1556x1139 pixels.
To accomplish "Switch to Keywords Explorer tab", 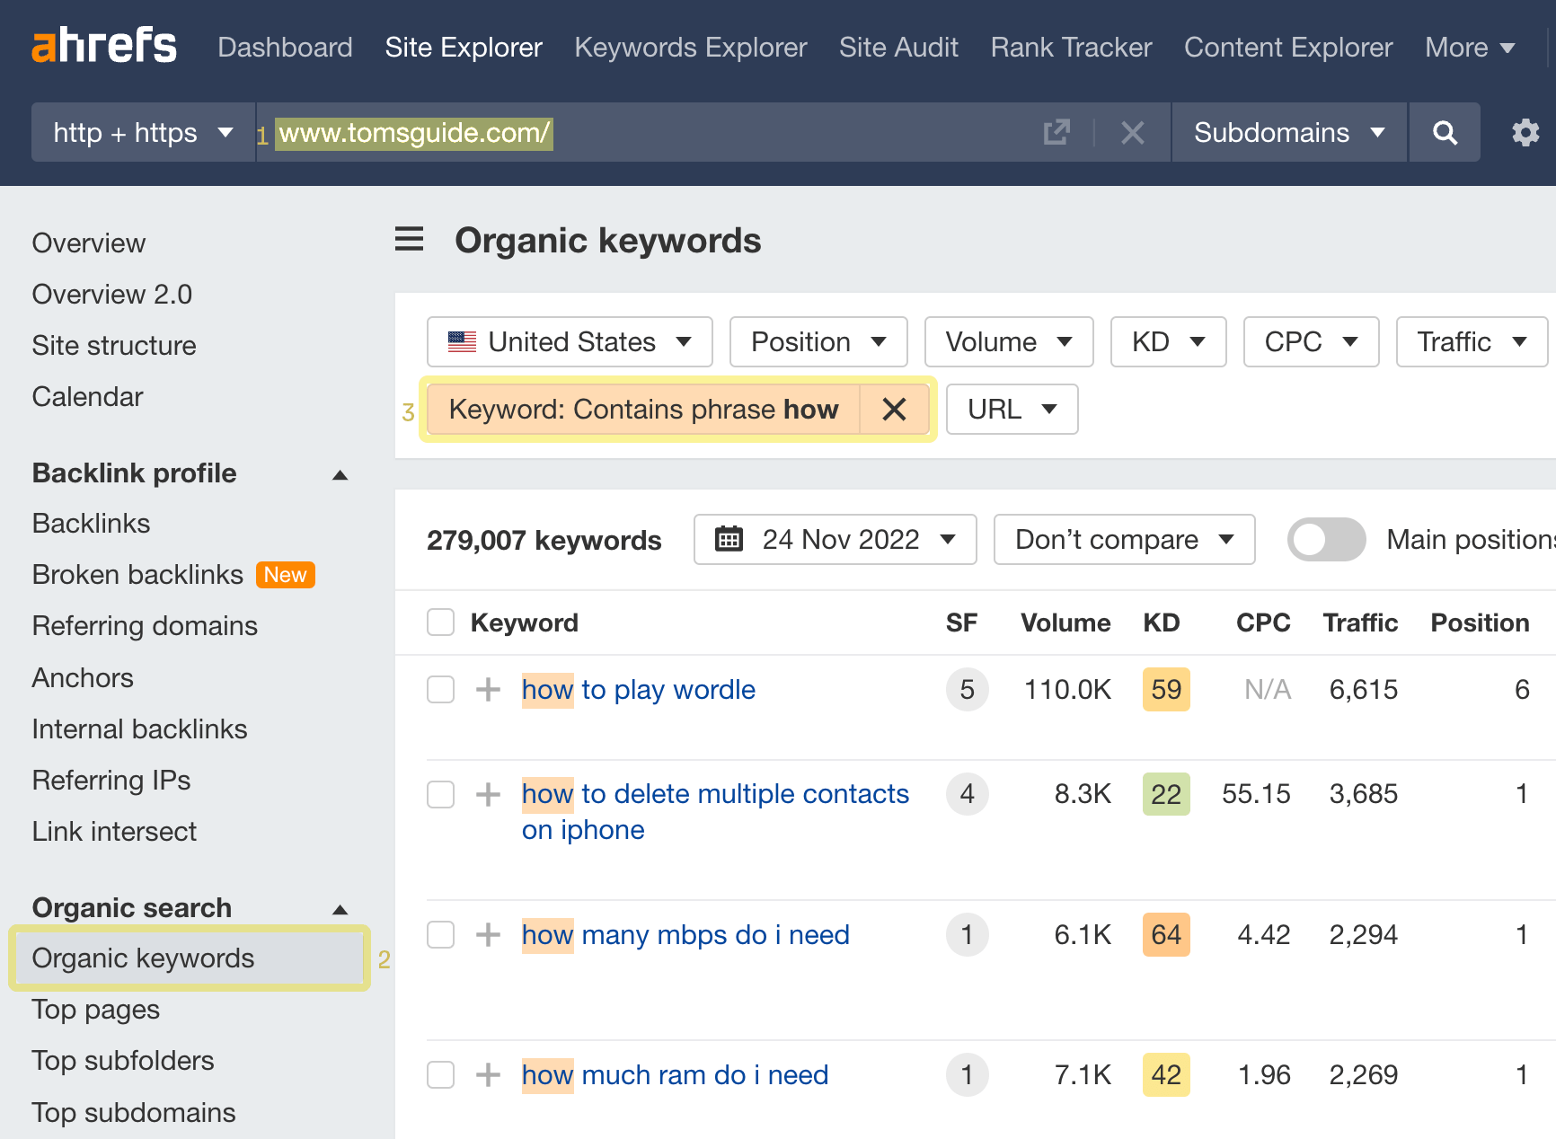I will (690, 47).
